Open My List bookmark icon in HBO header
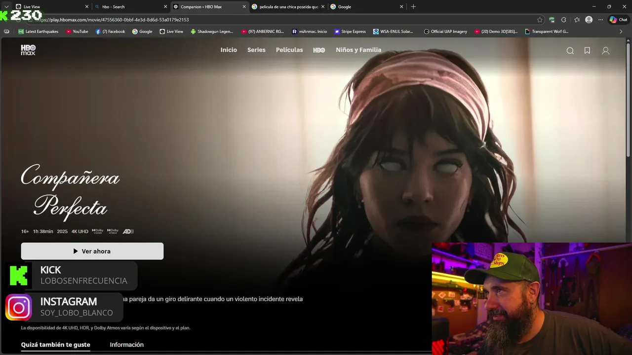This screenshot has width=632, height=355. (587, 51)
